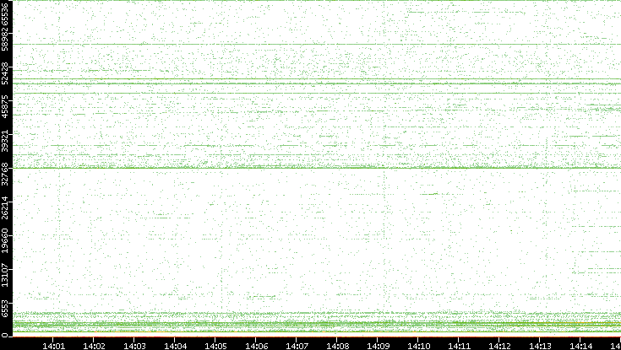Click the 14:02 time axis label

(x=95, y=347)
